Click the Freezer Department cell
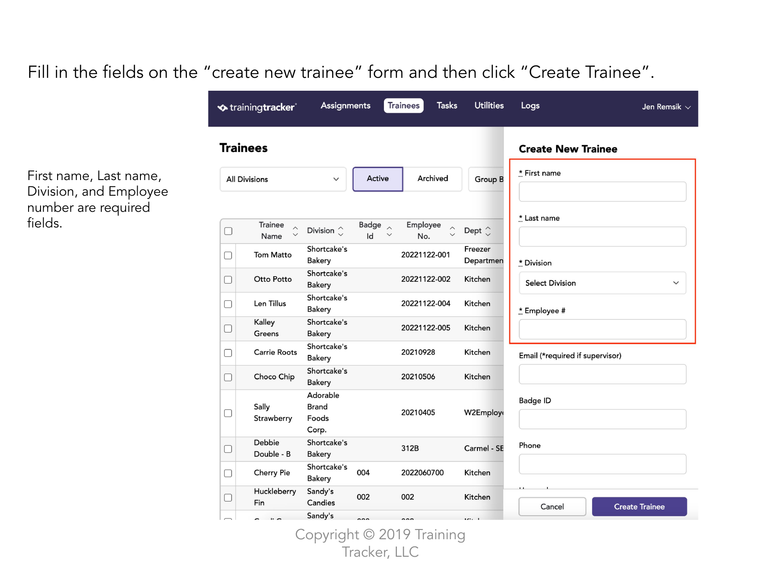761x571 pixels. coord(483,255)
